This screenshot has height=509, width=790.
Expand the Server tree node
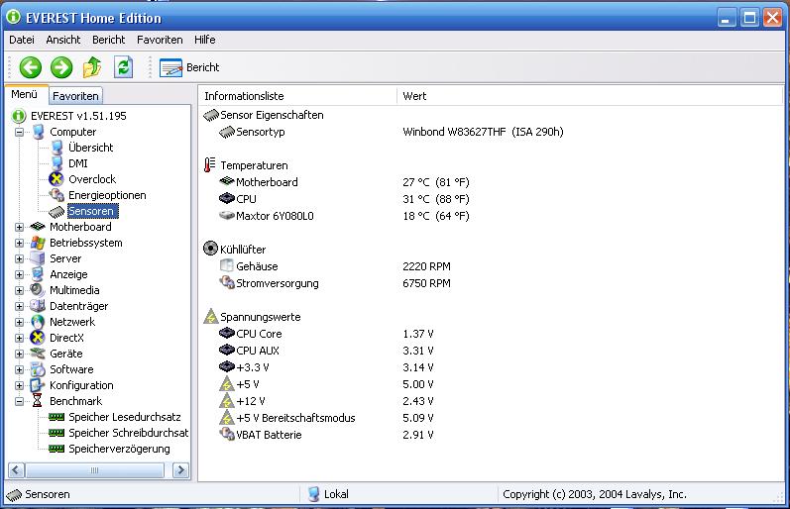click(x=19, y=258)
